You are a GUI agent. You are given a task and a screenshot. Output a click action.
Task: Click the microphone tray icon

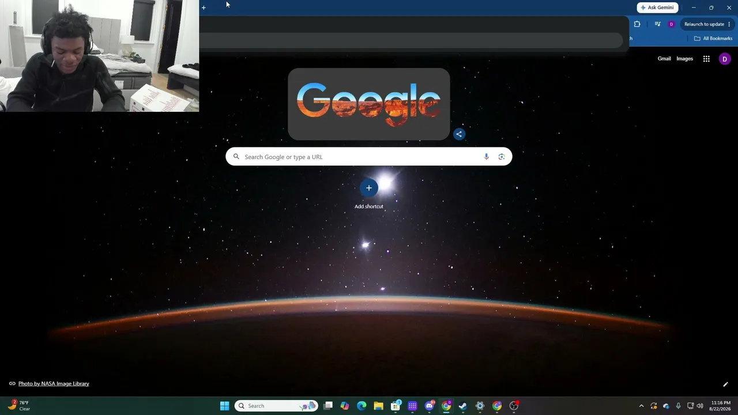pos(678,406)
